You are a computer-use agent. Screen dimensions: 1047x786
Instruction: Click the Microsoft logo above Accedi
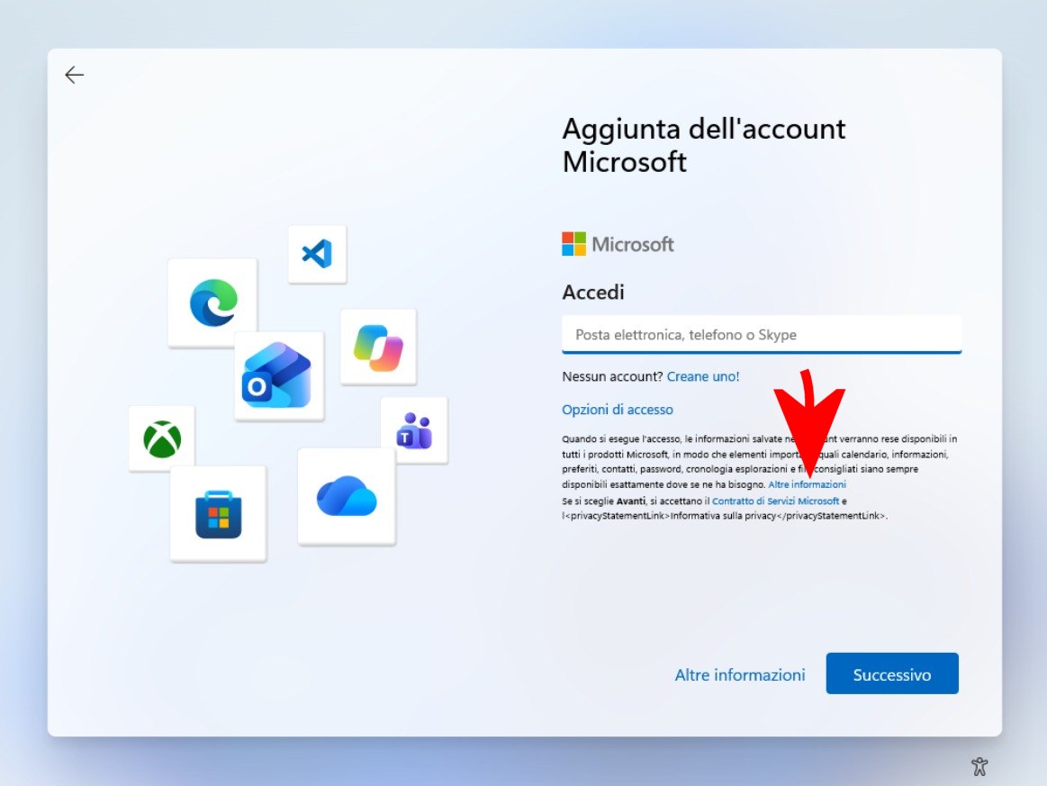click(618, 244)
